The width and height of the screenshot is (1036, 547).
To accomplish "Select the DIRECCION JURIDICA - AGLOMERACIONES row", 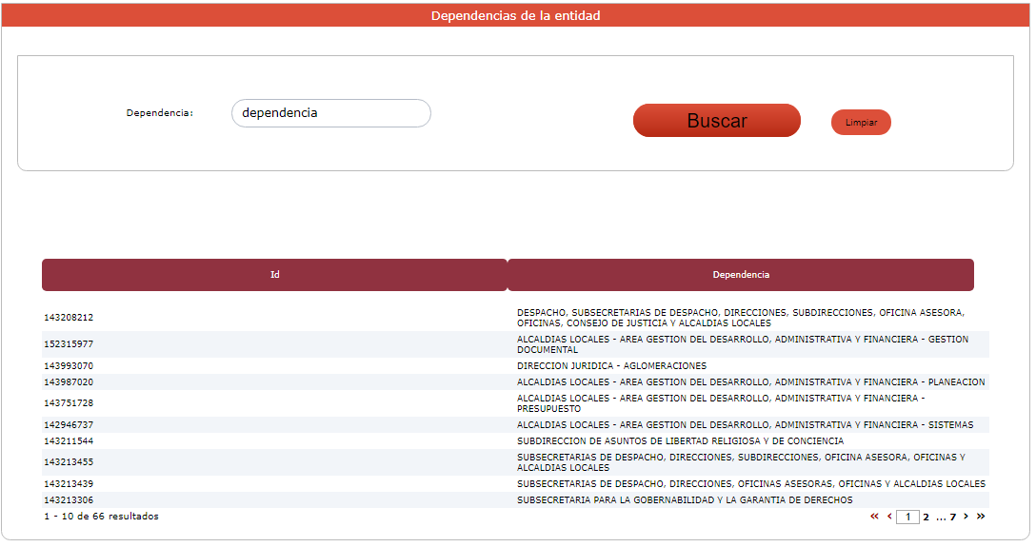I will pyautogui.click(x=611, y=366).
